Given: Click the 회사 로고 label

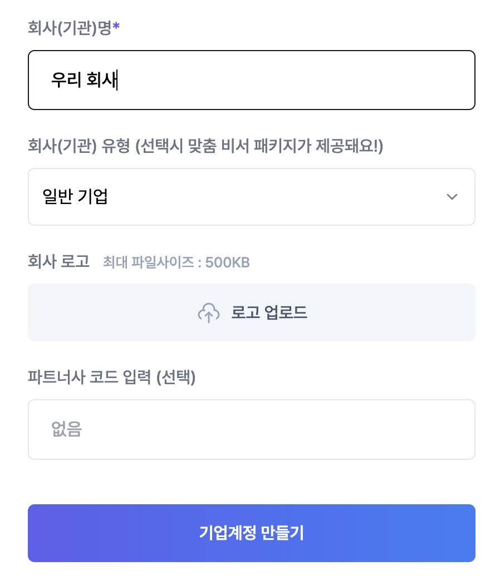Looking at the screenshot, I should click(59, 261).
